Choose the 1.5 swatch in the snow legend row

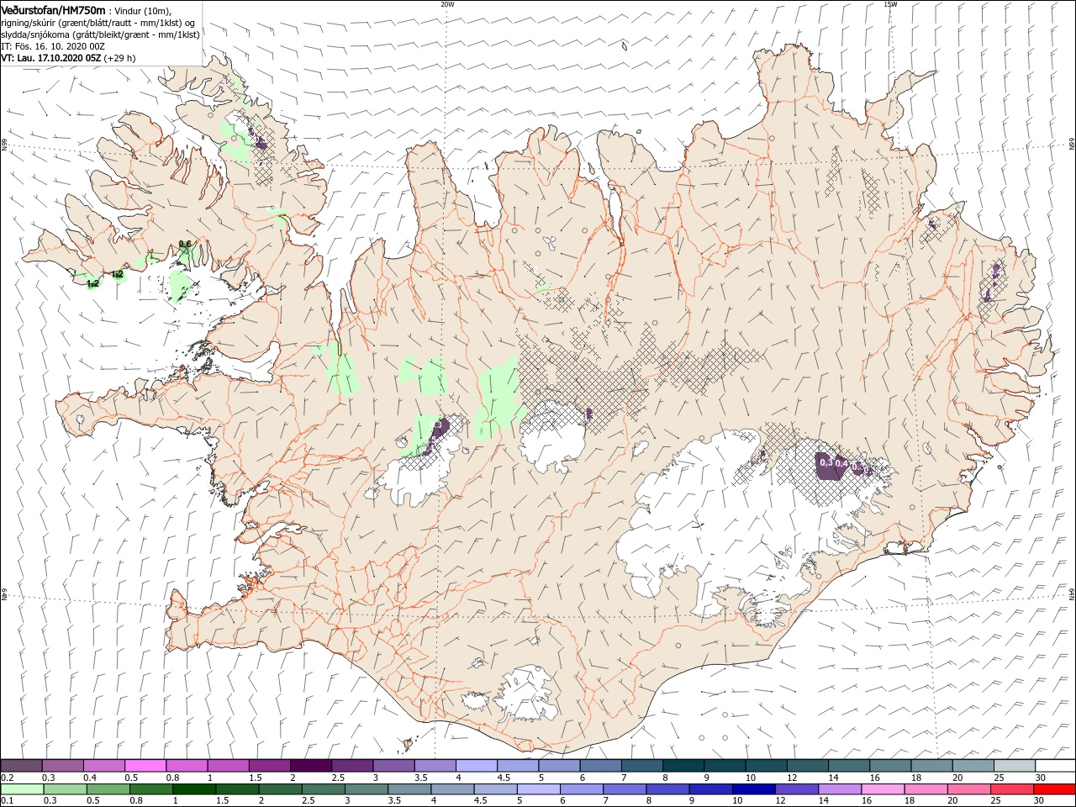[269, 766]
